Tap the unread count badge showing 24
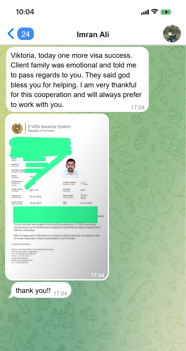Viewport: 186px width, 351px height. [x=25, y=34]
